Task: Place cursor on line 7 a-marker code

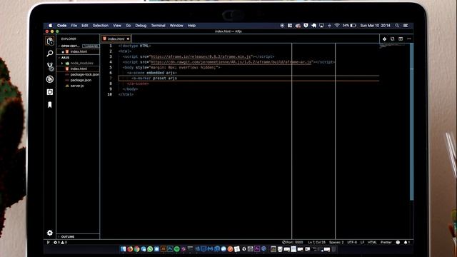Action: click(x=154, y=78)
